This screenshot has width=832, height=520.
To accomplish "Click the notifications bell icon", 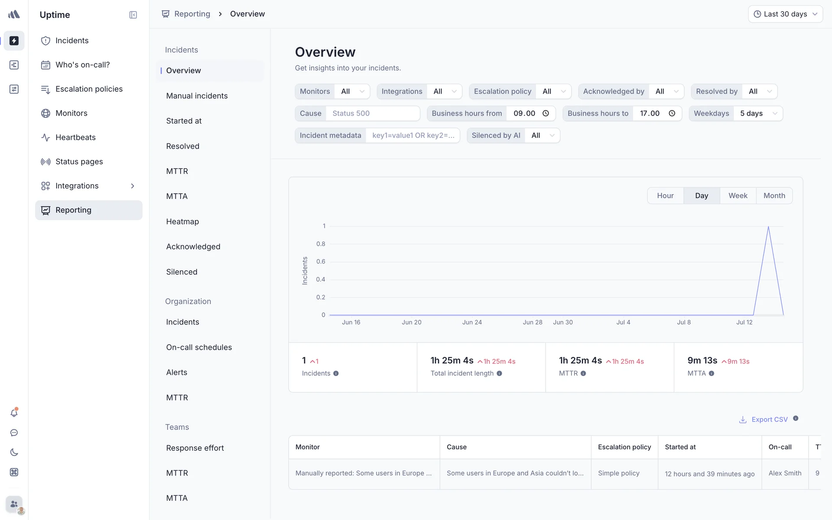I will pyautogui.click(x=14, y=413).
